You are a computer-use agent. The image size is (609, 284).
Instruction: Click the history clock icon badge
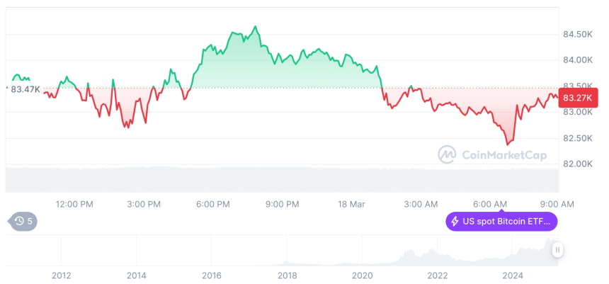click(x=23, y=222)
